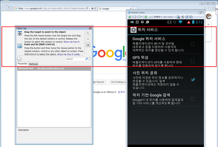This screenshot has height=147, width=218.
Task: Click the green checkmark device icon
Action: [x=146, y=17]
